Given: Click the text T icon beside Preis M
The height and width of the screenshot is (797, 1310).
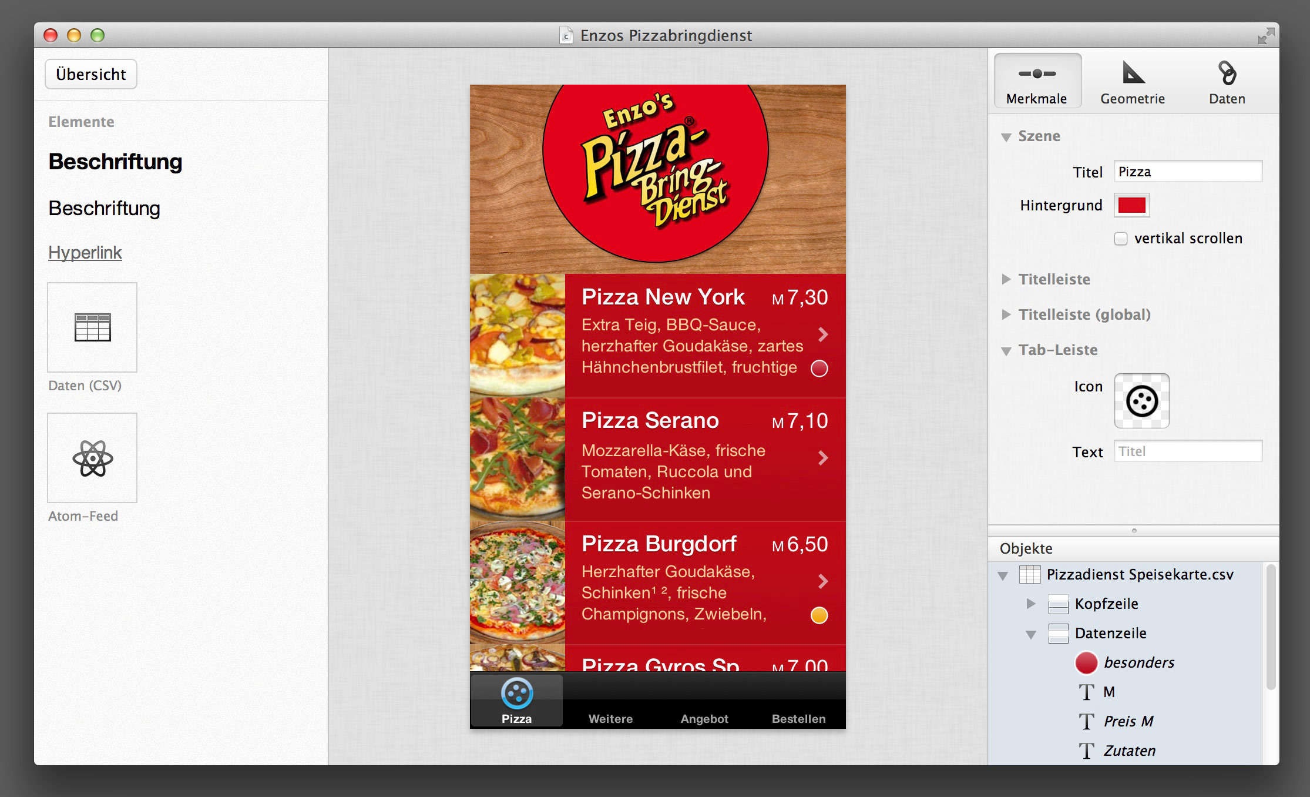Looking at the screenshot, I should click(1087, 721).
